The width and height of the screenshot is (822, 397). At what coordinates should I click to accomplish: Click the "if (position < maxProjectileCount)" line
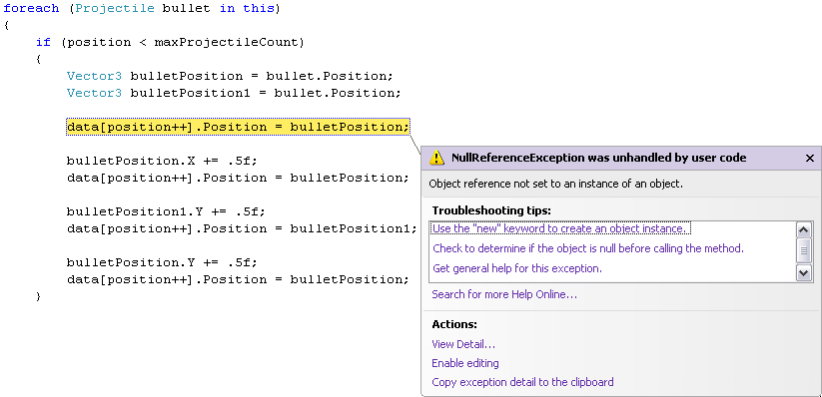(170, 42)
